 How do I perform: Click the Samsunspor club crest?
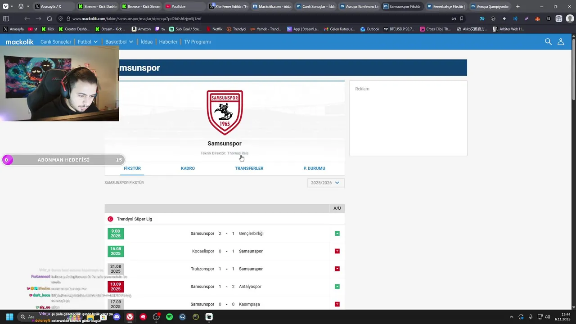[225, 112]
